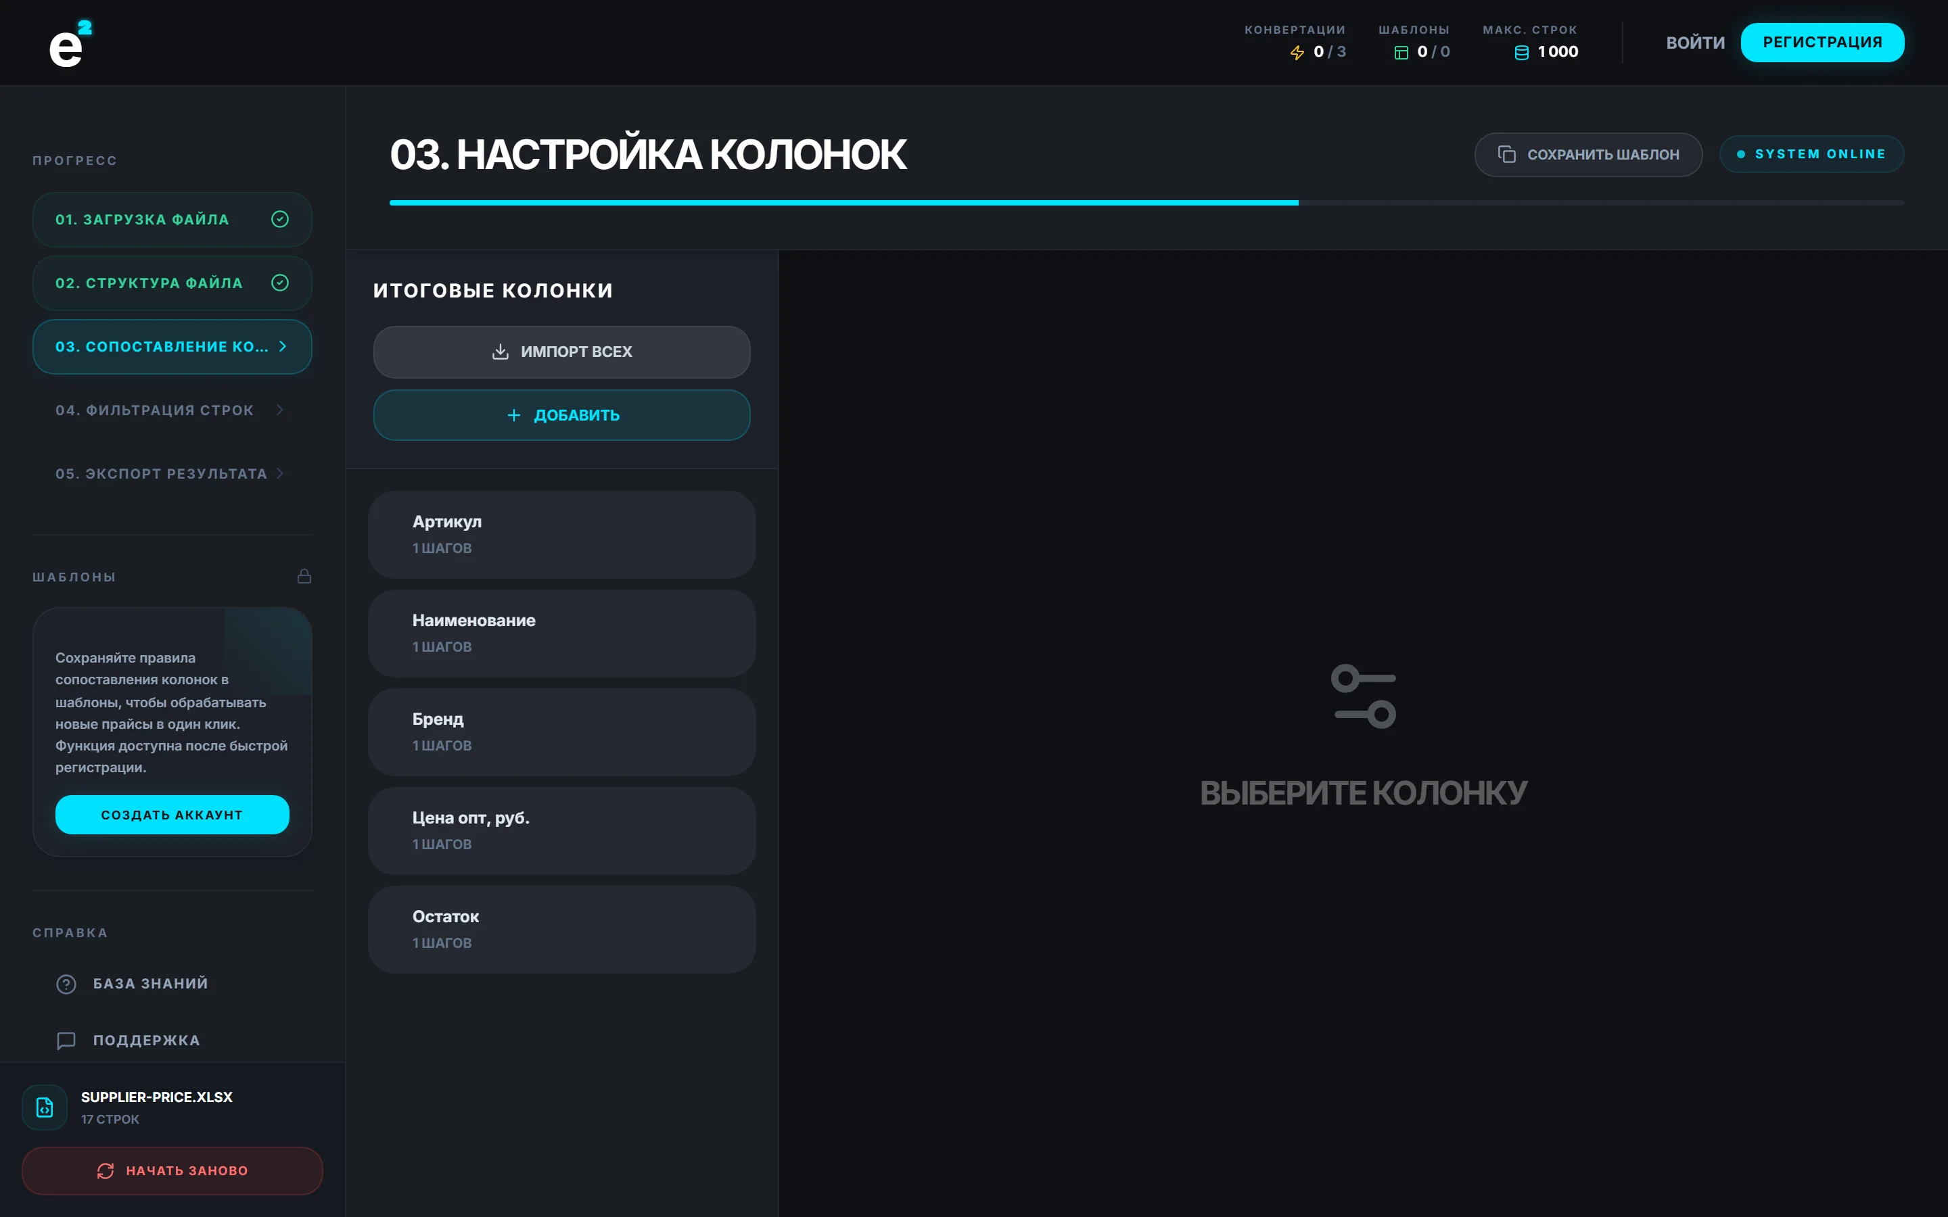The height and width of the screenshot is (1217, 1948).
Task: Click the lightning conversions icon
Action: [x=1297, y=52]
